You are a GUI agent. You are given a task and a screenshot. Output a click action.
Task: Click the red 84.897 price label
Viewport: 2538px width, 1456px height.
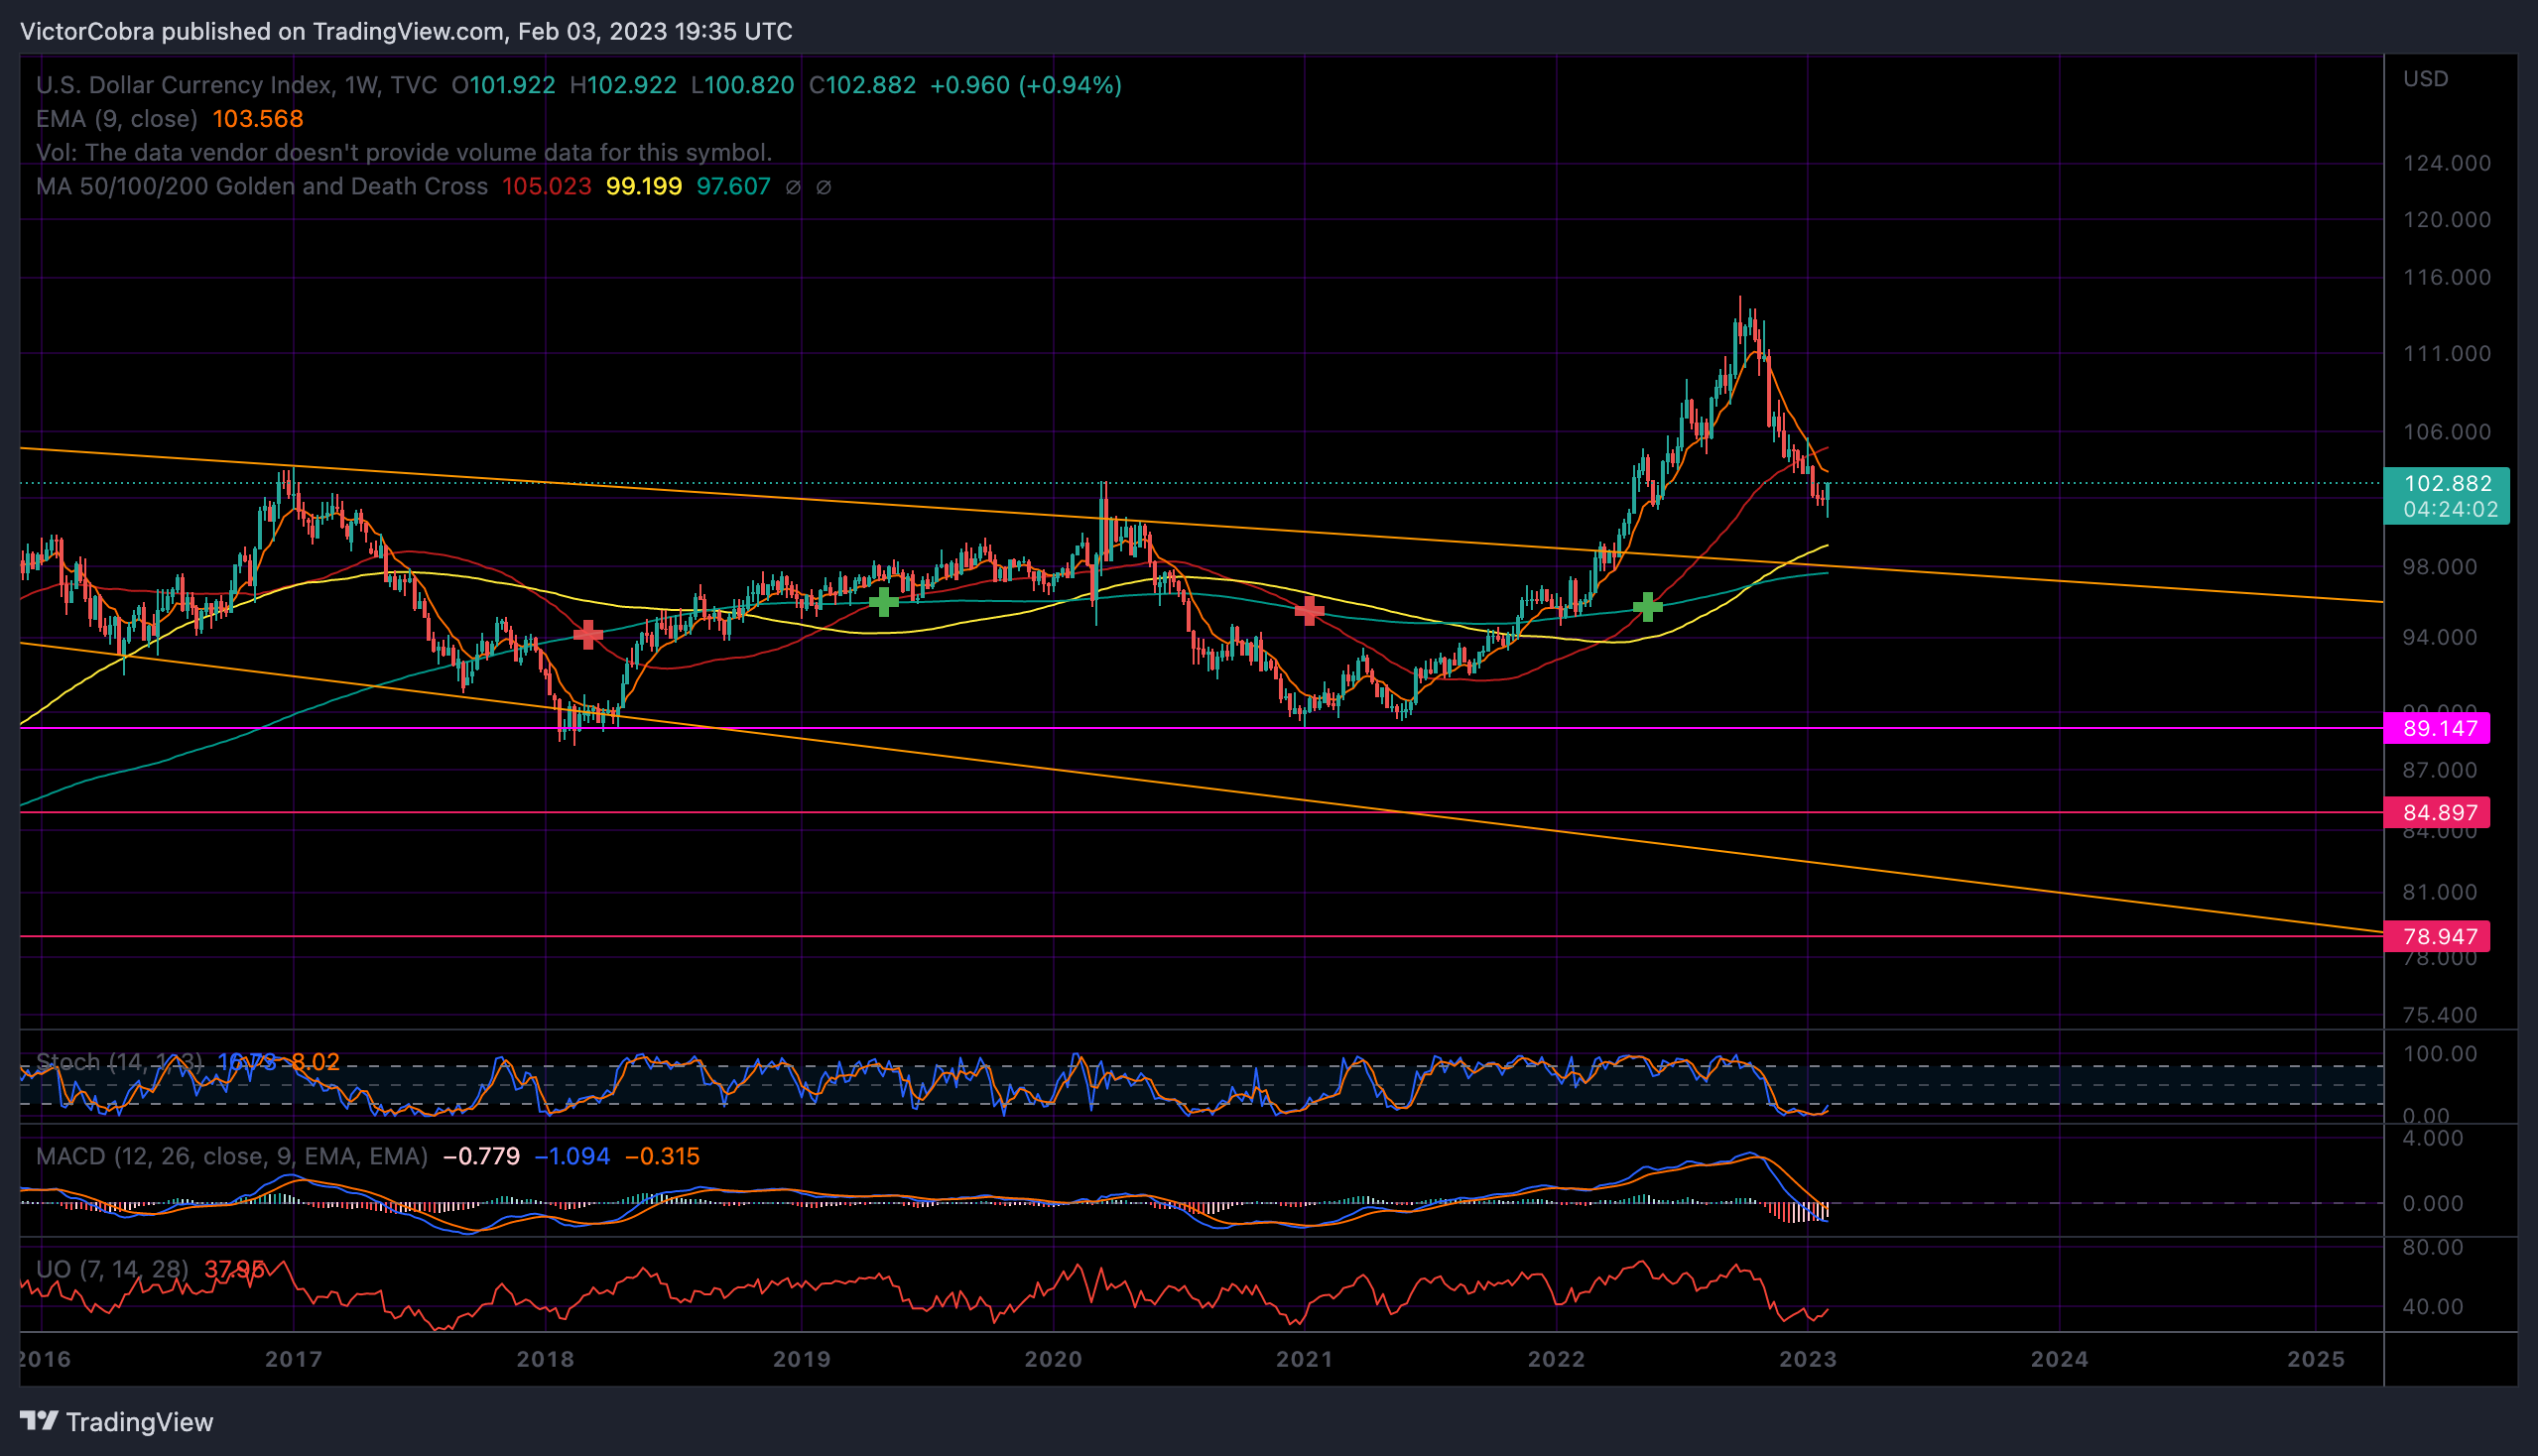click(x=2438, y=812)
